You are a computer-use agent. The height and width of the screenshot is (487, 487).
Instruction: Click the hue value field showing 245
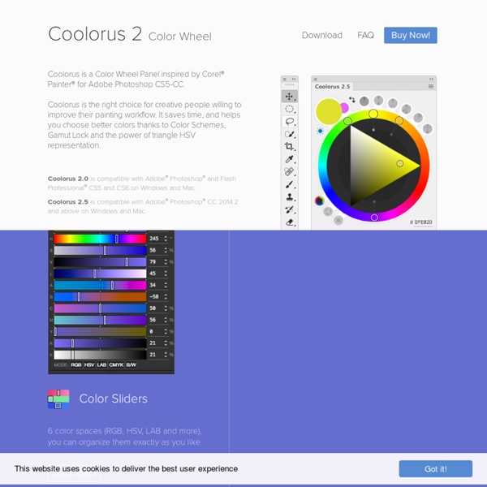[x=155, y=239]
